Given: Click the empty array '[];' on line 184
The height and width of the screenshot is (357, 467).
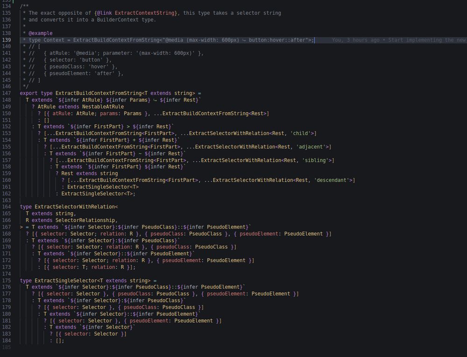Looking at the screenshot, I should pyautogui.click(x=60, y=341).
